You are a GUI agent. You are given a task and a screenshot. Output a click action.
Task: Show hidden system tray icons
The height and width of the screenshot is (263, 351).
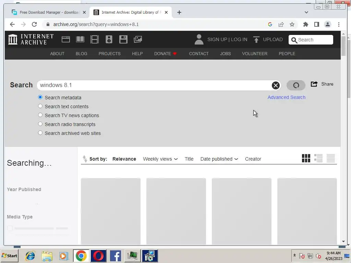(x=294, y=255)
